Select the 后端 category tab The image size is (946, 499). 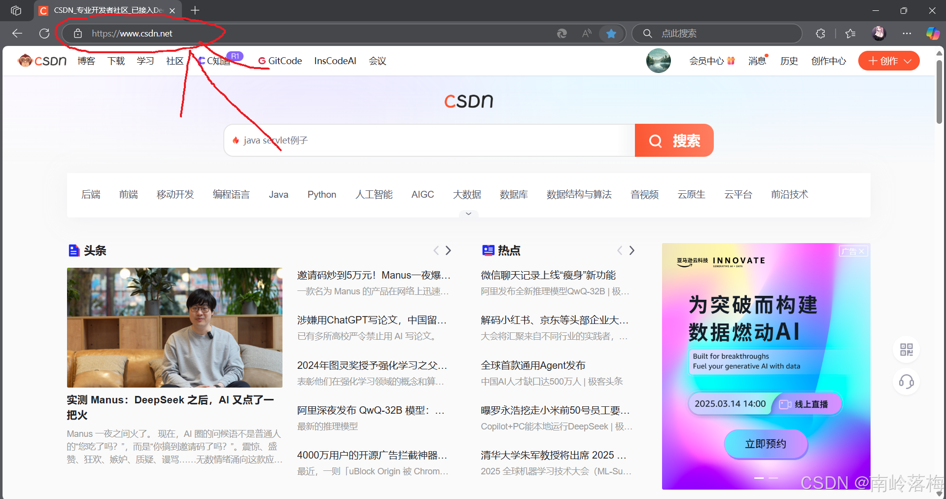tap(91, 194)
